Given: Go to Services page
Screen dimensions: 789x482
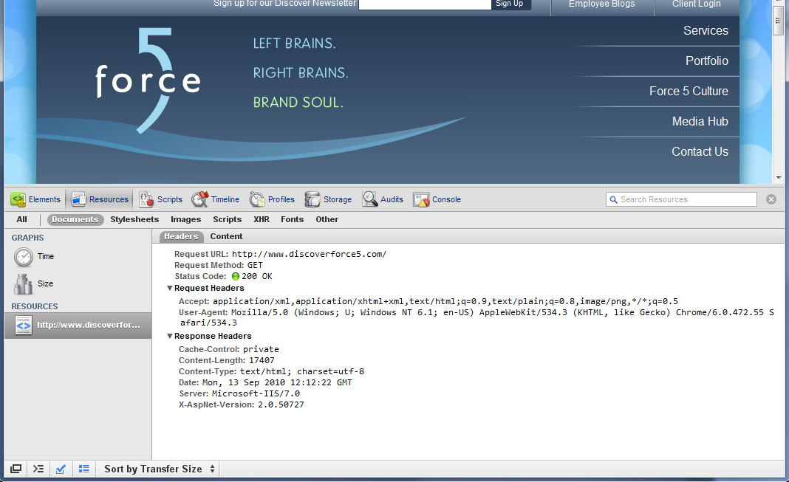Looking at the screenshot, I should click(x=706, y=31).
